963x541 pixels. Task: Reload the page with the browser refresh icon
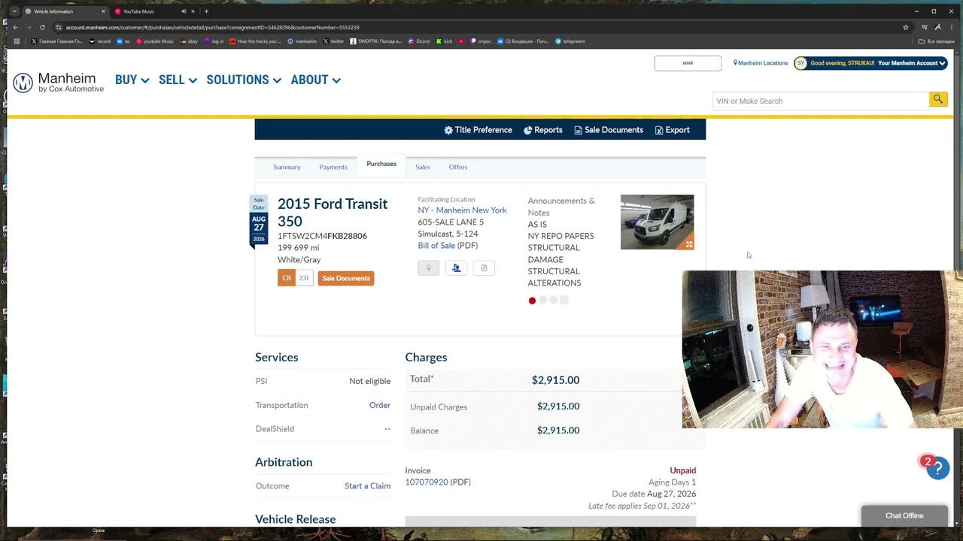[42, 27]
